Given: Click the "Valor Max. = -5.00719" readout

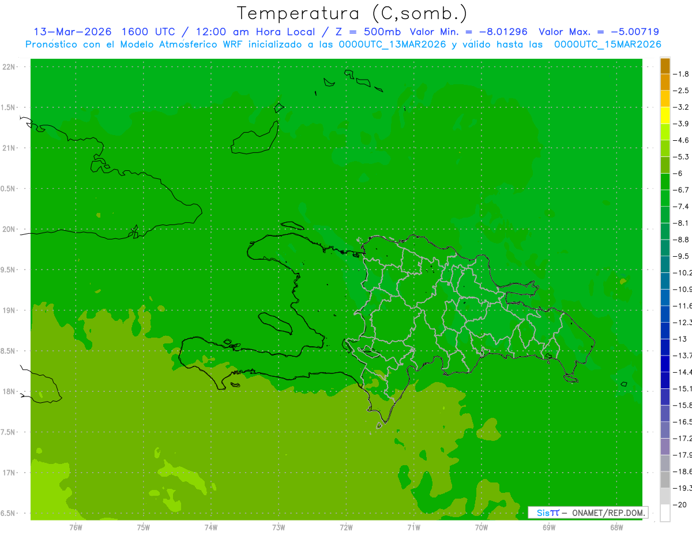Looking at the screenshot, I should (x=599, y=32).
